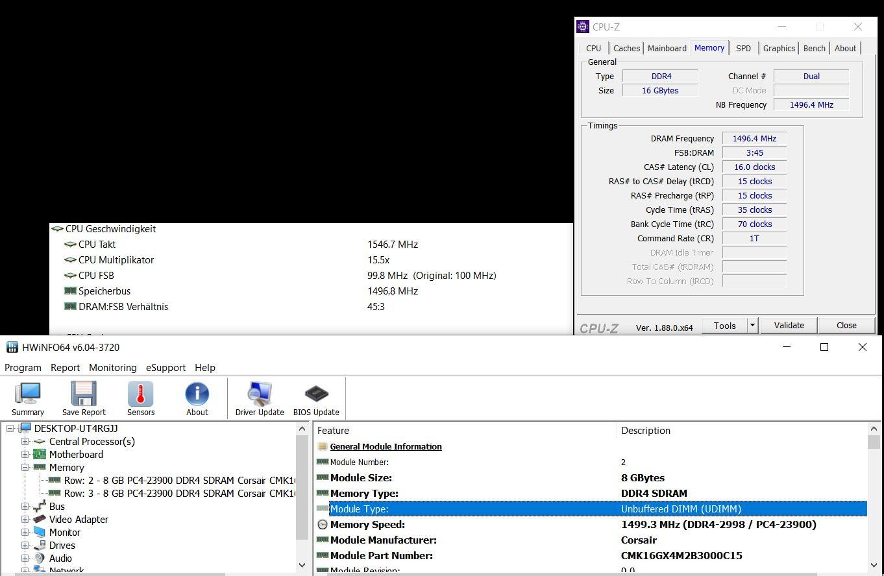The width and height of the screenshot is (884, 576).
Task: Open Sensors thermometer icon
Action: click(x=140, y=393)
